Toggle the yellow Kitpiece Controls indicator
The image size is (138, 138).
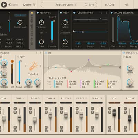[x=32, y=13]
